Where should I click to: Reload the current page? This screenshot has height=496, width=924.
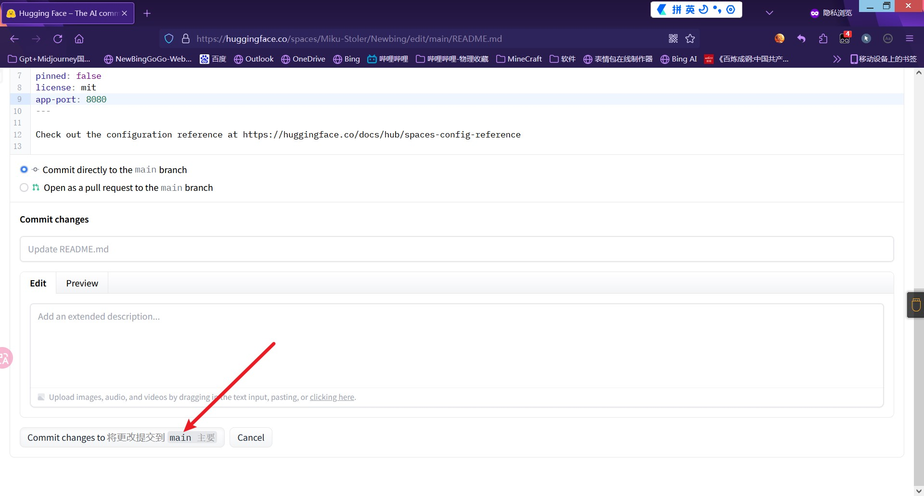tap(58, 39)
